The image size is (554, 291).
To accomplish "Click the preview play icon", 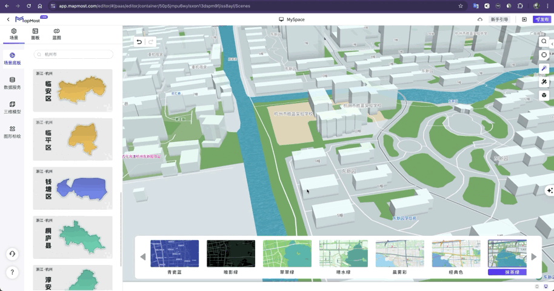I will point(524,19).
